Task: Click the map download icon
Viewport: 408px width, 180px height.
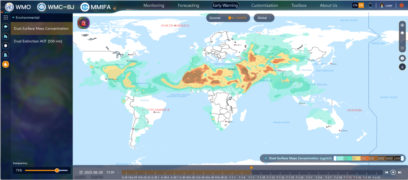Action: pyautogui.click(x=402, y=67)
